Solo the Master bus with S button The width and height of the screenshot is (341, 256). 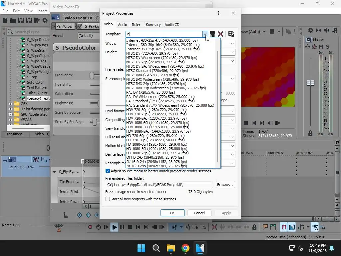tap(328, 47)
